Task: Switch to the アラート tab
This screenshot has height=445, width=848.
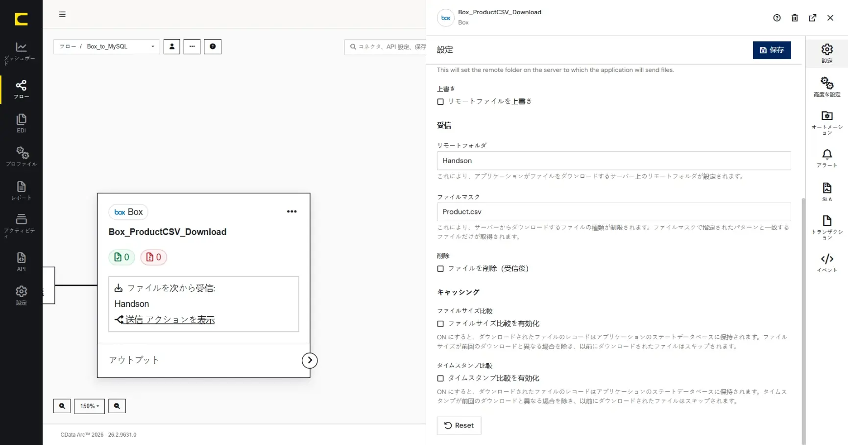Action: tap(827, 158)
